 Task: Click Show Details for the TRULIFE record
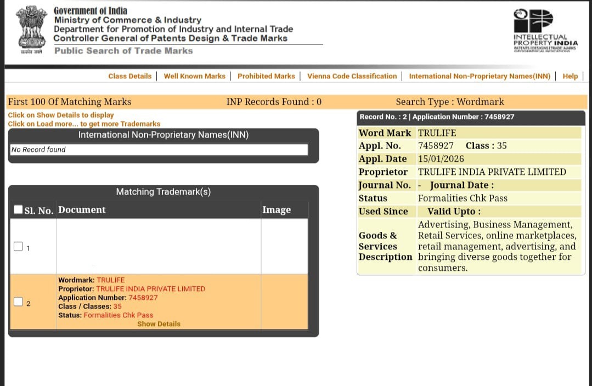(x=159, y=323)
